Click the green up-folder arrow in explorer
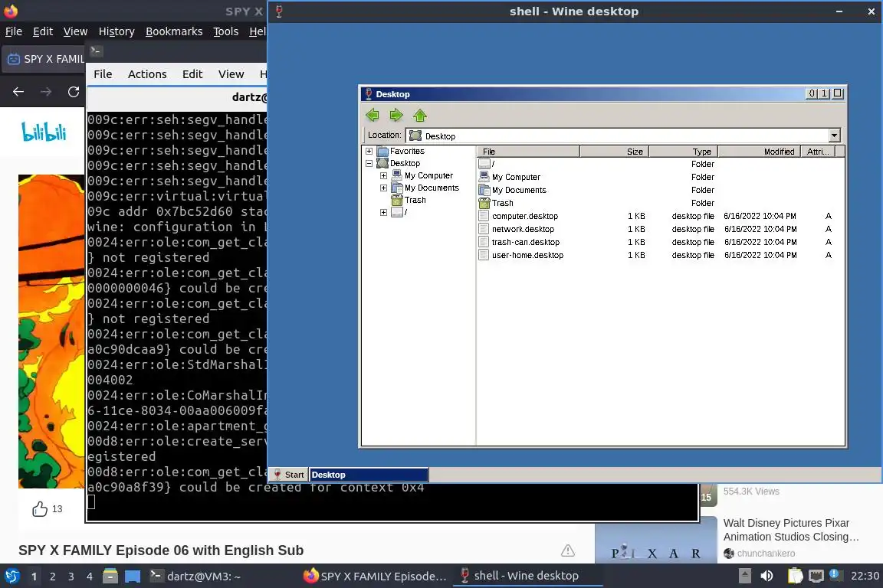 pos(420,116)
